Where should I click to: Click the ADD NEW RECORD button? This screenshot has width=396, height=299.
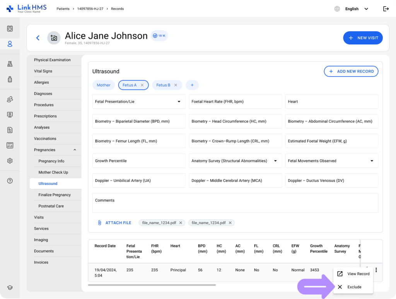point(351,71)
